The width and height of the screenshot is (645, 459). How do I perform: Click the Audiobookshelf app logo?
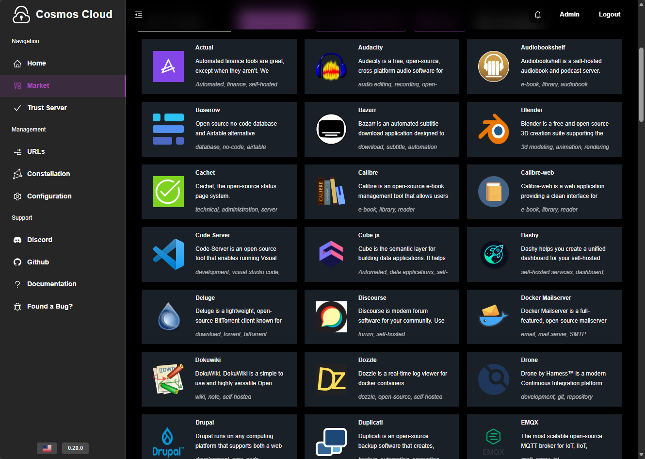494,66
